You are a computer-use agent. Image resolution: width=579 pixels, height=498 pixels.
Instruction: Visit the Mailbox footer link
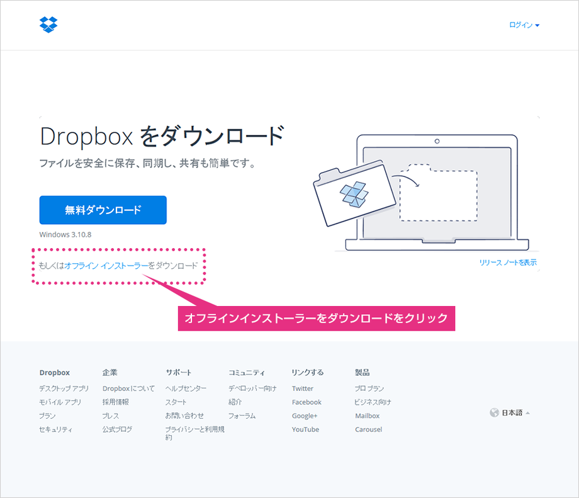point(368,416)
